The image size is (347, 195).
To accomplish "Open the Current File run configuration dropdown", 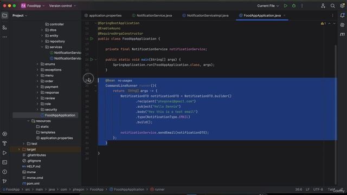I will (268, 6).
